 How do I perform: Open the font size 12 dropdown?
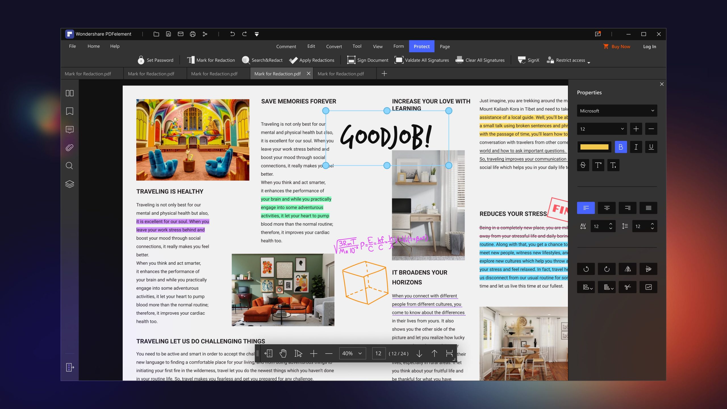[602, 129]
